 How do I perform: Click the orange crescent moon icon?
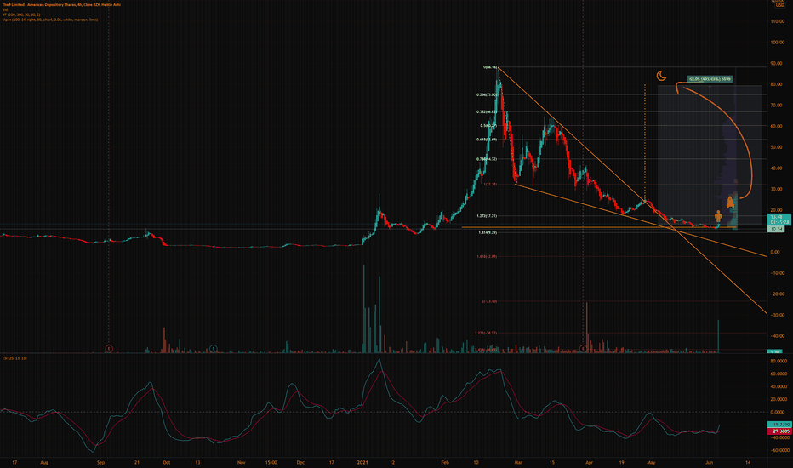point(661,76)
